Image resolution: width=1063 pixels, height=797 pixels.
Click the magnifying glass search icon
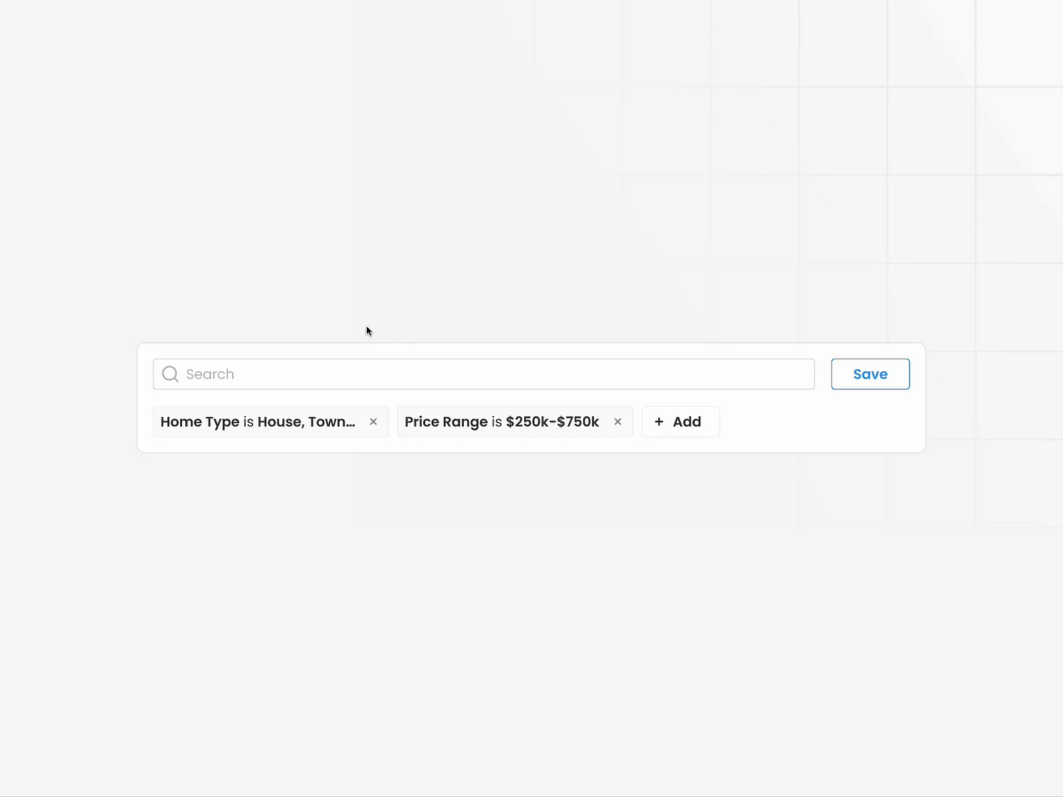[170, 375]
